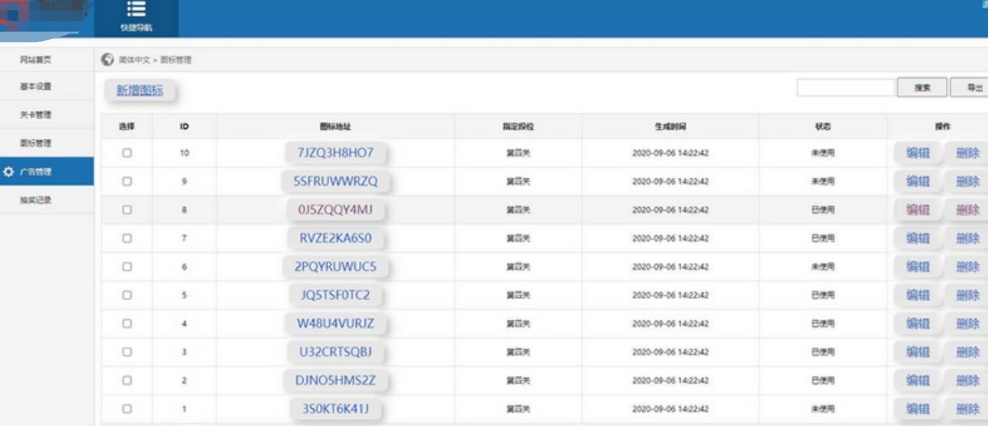The height and width of the screenshot is (426, 988).
Task: Click 编辑 for row JQ5TSF0TC2
Action: point(918,295)
